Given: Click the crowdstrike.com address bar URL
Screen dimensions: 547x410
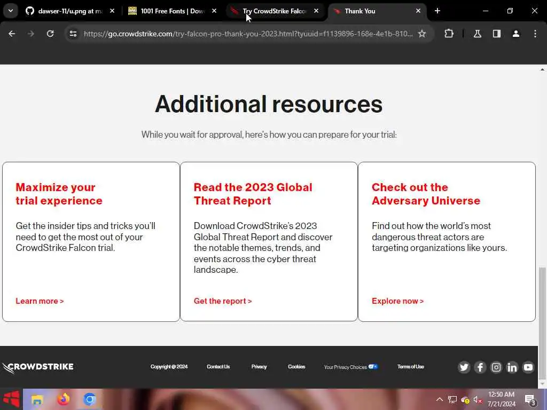Looking at the screenshot, I should tap(248, 34).
